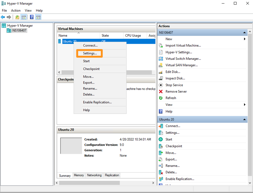Click the Checkpoint icon under Ubuntu 20
Screen dimensions: 253x193
(x=161, y=146)
